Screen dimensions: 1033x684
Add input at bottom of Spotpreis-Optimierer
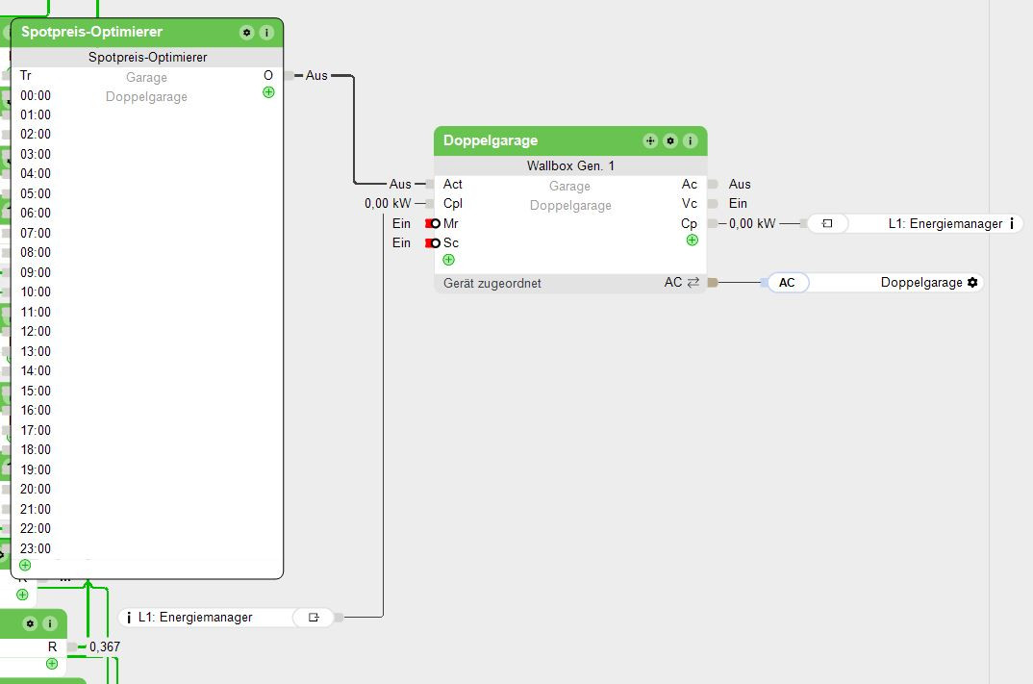pos(25,566)
